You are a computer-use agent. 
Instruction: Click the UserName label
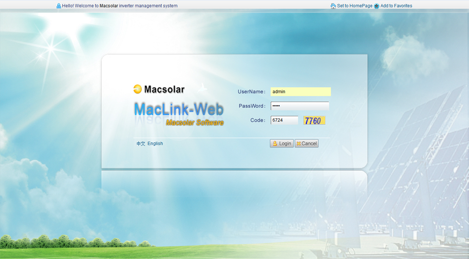(x=252, y=92)
